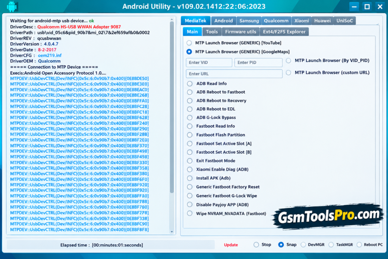
Task: Choose ADB Reboot to Recovery
Action: (190, 101)
